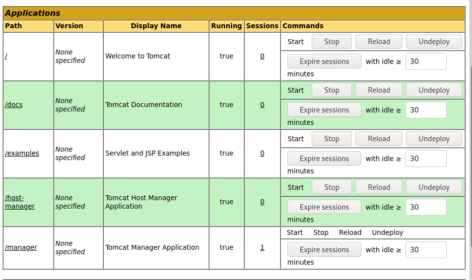
Task: Open the /manager path link
Action: [x=21, y=247]
